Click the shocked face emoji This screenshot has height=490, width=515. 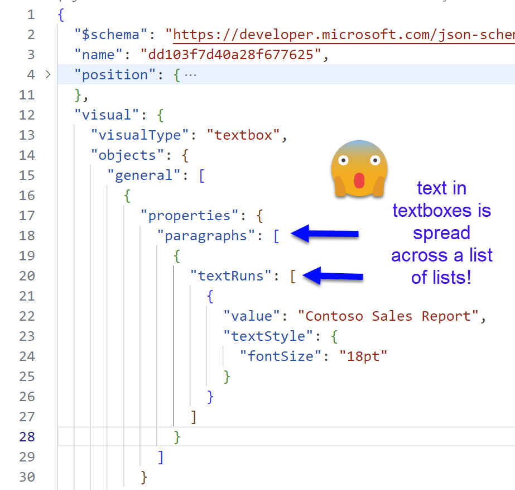click(359, 169)
